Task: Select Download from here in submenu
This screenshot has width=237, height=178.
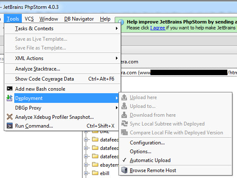Action: (x=176, y=115)
